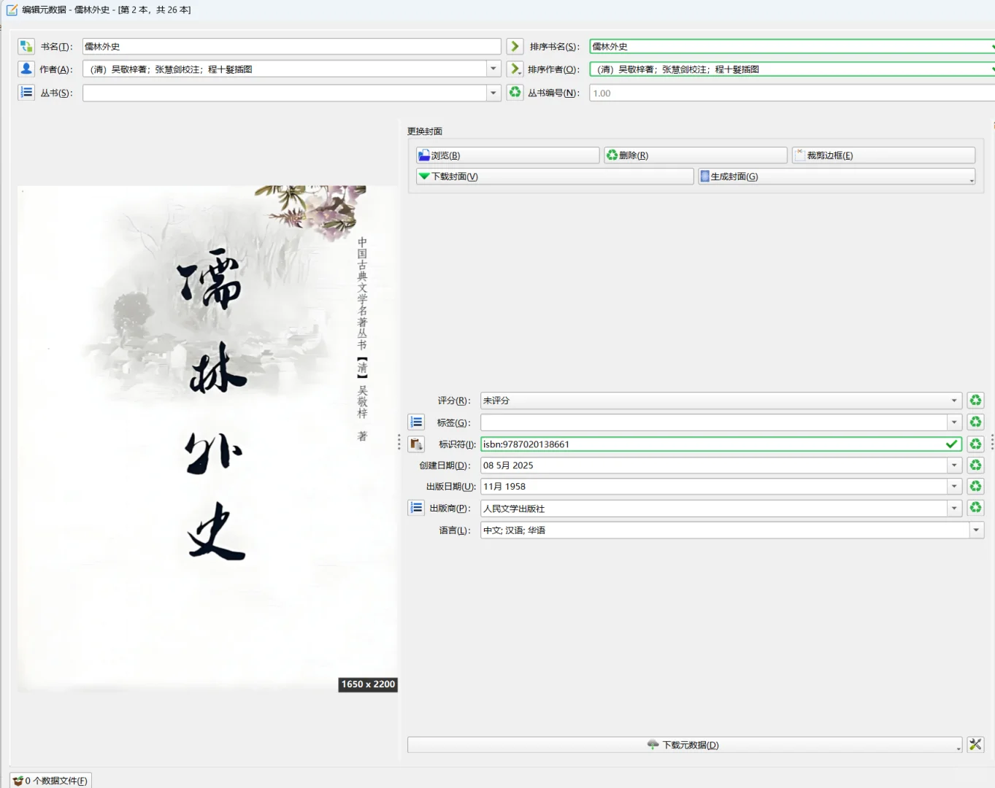Click the 1650 x 2200 cover size label
Image resolution: width=995 pixels, height=788 pixels.
(368, 684)
